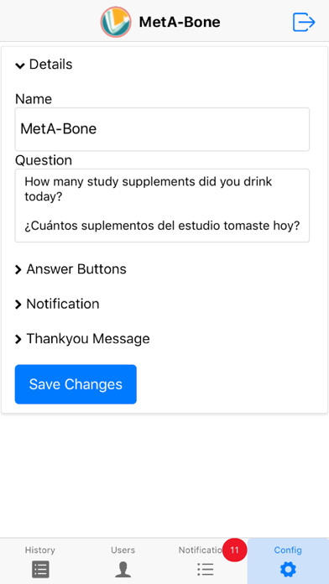The height and width of the screenshot is (584, 329).
Task: Click the MetA-Bone round logo
Action: (x=116, y=22)
